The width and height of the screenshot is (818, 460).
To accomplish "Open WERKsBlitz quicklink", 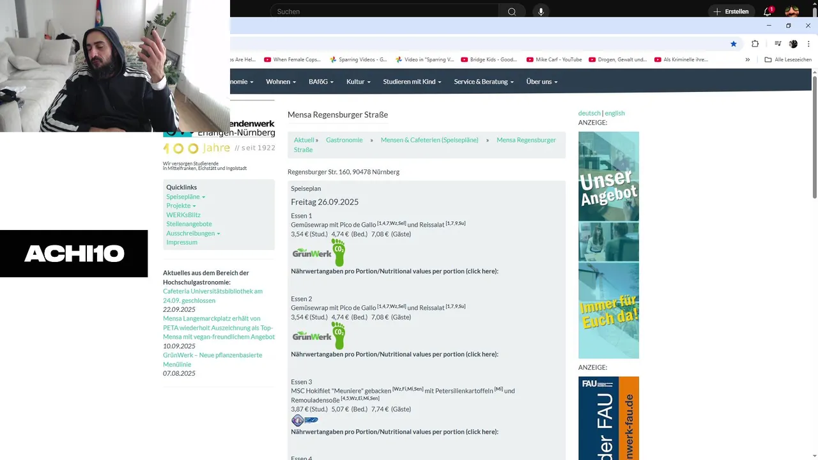I will [x=183, y=215].
